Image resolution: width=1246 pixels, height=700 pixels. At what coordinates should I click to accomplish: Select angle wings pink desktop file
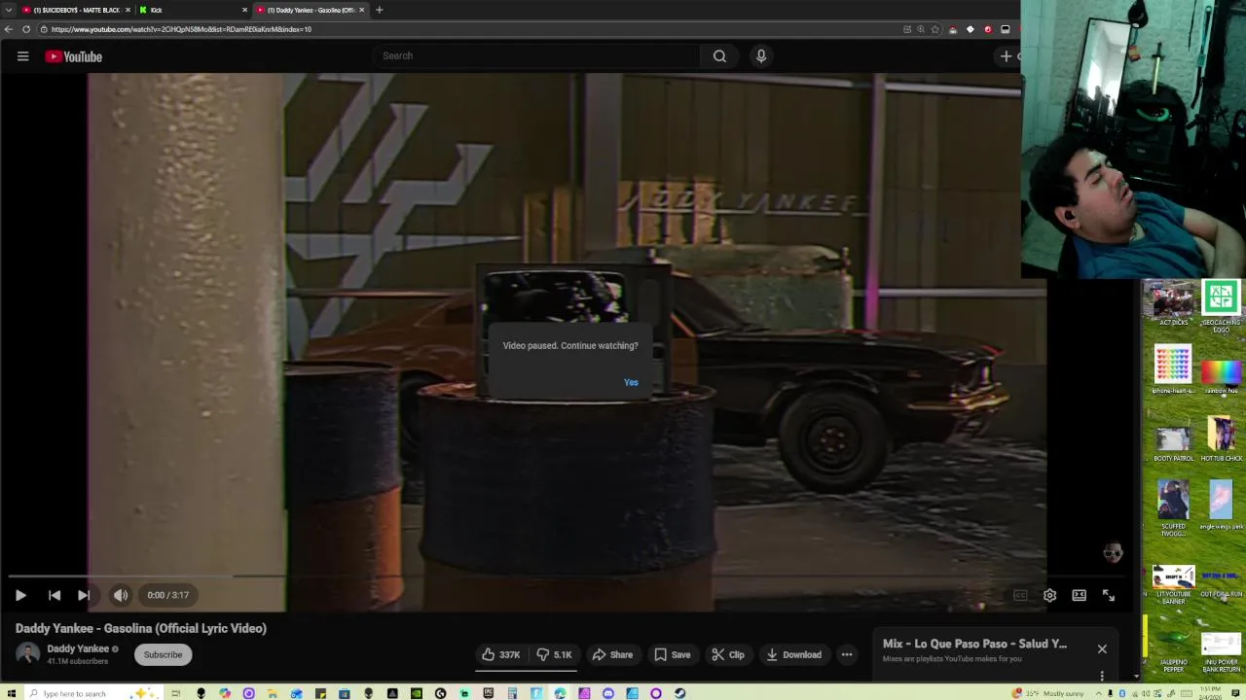tap(1221, 506)
